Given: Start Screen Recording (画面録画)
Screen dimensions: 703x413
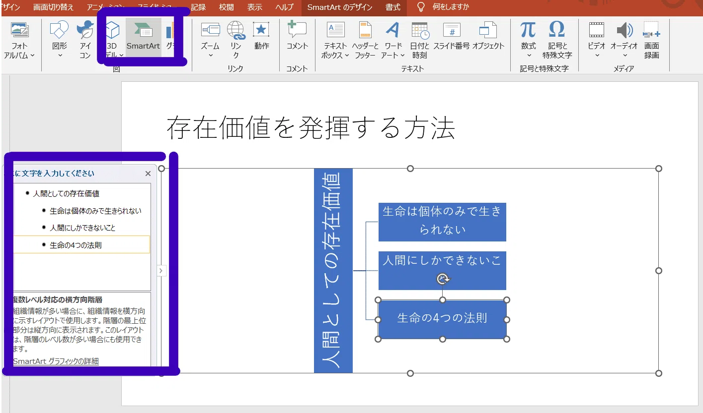Looking at the screenshot, I should (x=652, y=41).
